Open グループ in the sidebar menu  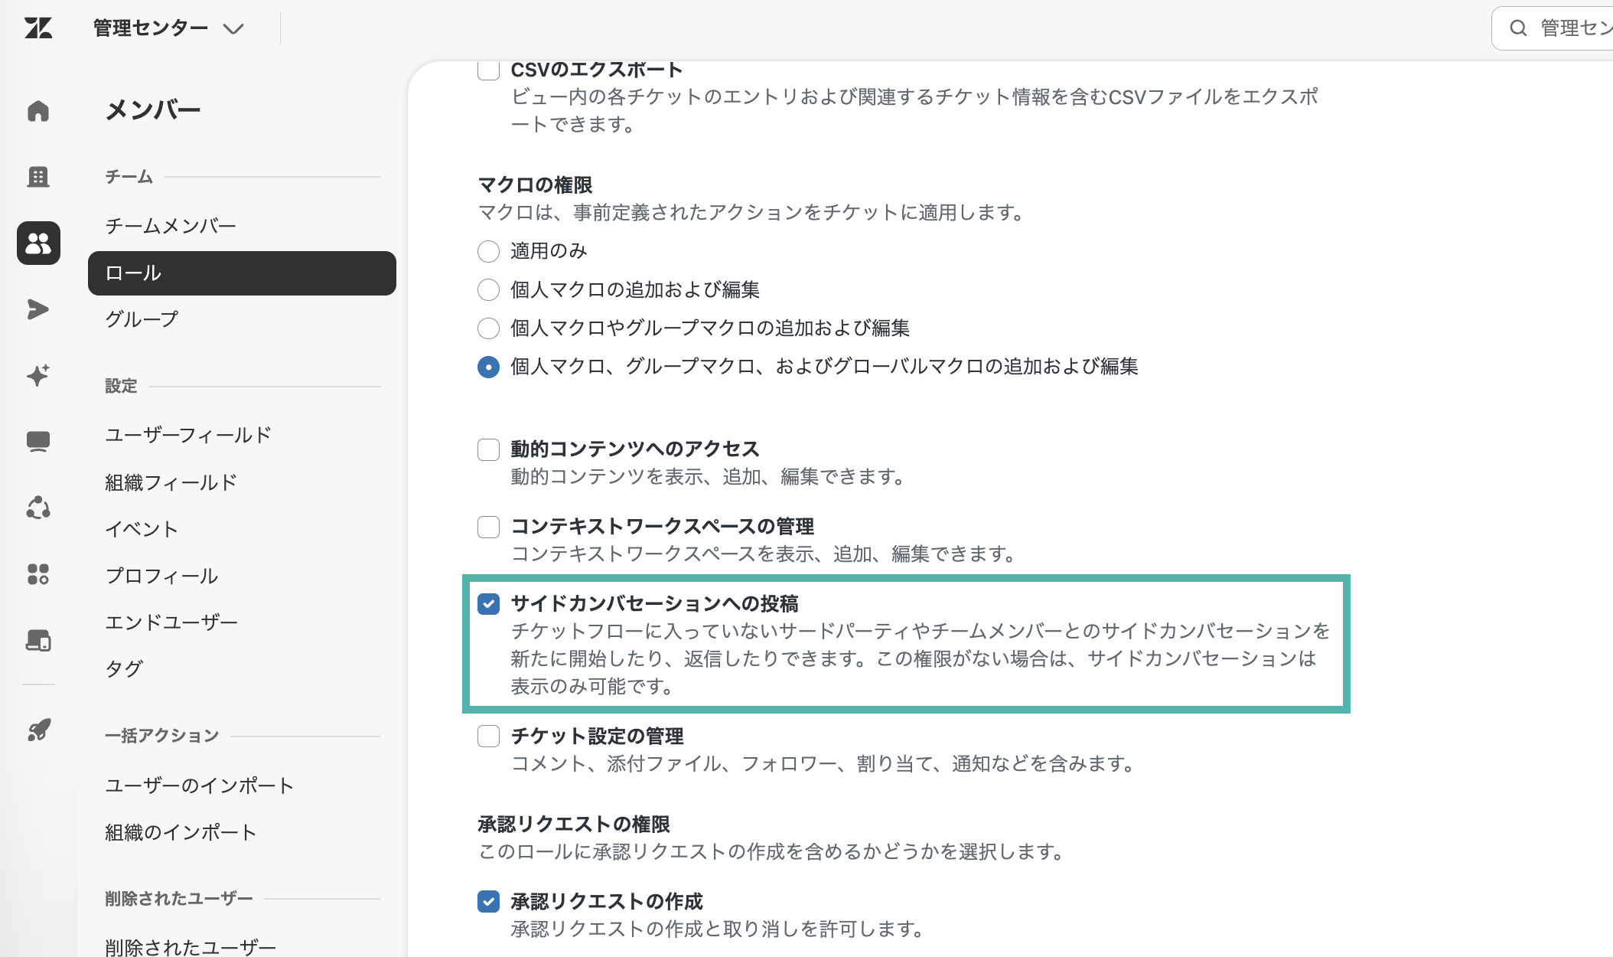point(142,319)
